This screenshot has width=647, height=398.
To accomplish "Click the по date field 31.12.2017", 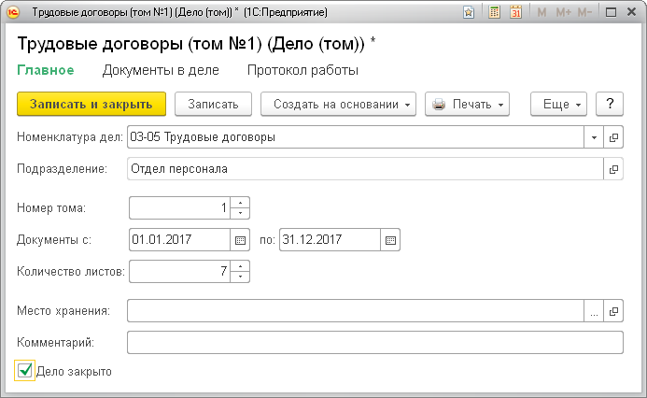I will 330,240.
